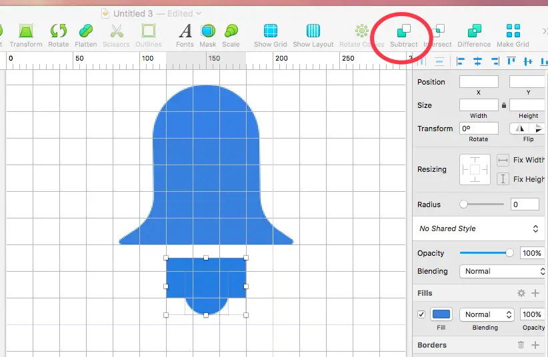The image size is (548, 357).
Task: Click the Radius value field
Action: pos(525,204)
